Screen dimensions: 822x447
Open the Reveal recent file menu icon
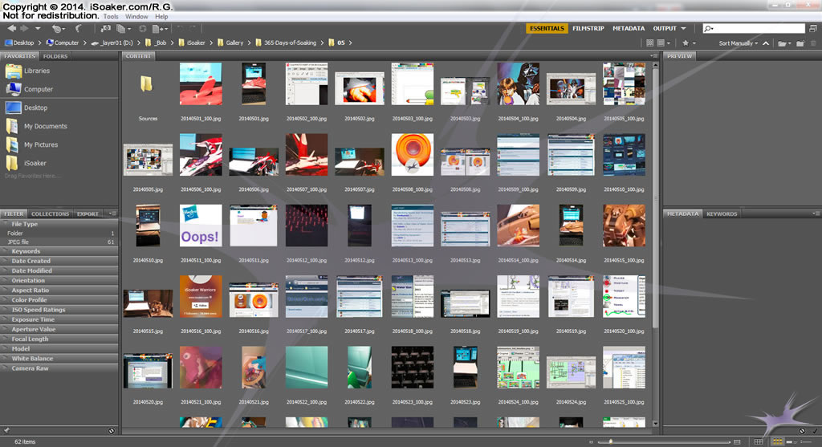pos(58,29)
